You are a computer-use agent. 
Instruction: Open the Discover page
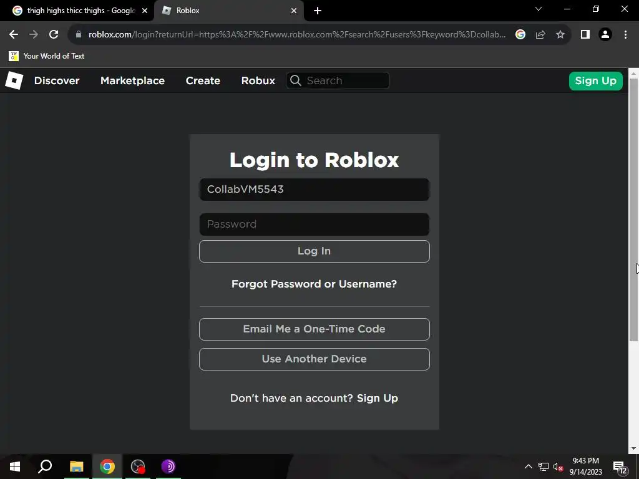[x=57, y=80]
